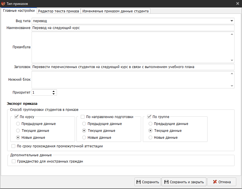The width and height of the screenshot is (242, 189).
Task: Switch to Редактор текста приказа tab
Action: point(59,11)
